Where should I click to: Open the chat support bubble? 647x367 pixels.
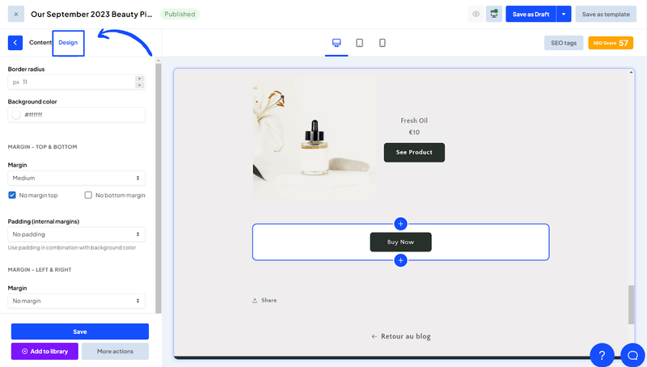point(632,355)
